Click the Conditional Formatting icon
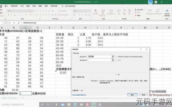 (x=95, y=11)
